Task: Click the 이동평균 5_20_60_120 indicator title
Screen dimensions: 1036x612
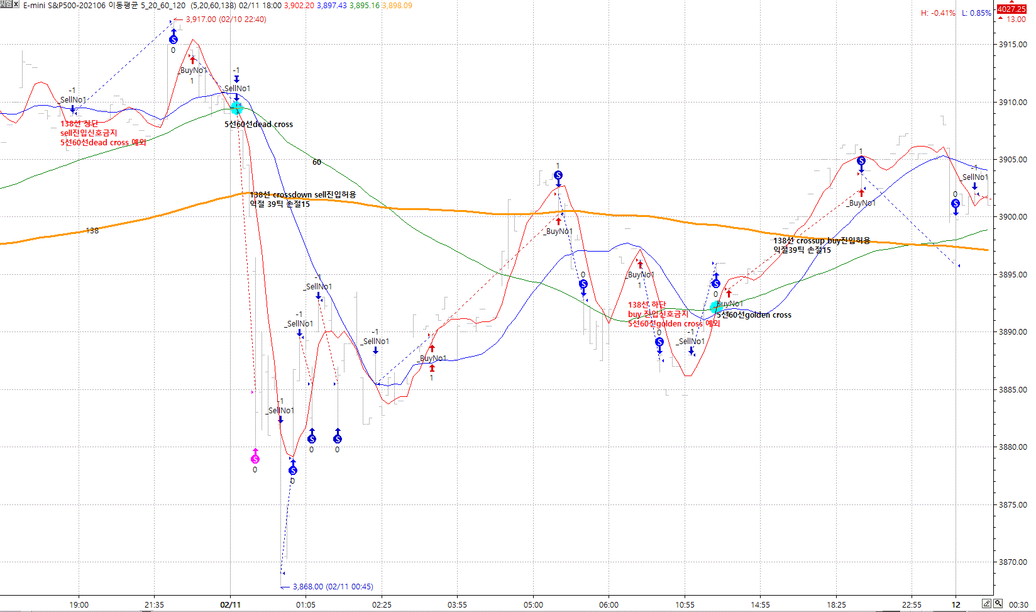Action: click(x=147, y=6)
